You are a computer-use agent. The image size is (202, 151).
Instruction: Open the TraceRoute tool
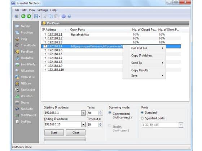[x=25, y=45]
